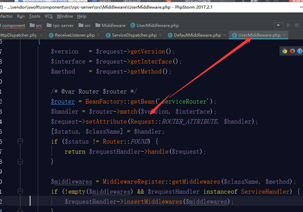Collapse the if ($status != Router::FOUND) block

pyautogui.click(x=20, y=142)
